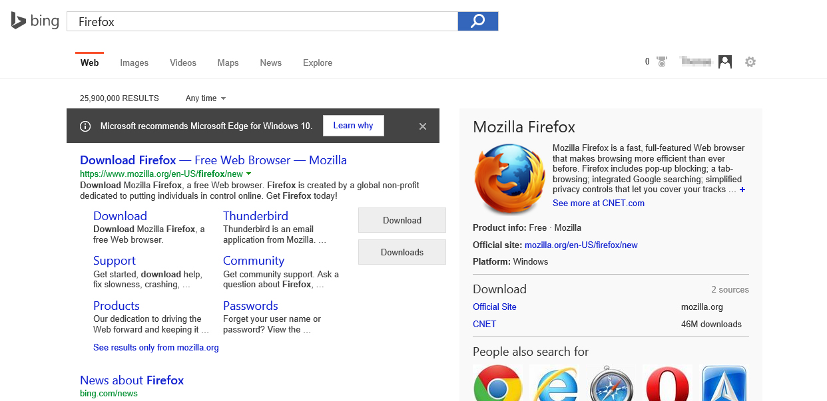The image size is (827, 401).
Task: Click the gray Downloads button
Action: point(402,252)
